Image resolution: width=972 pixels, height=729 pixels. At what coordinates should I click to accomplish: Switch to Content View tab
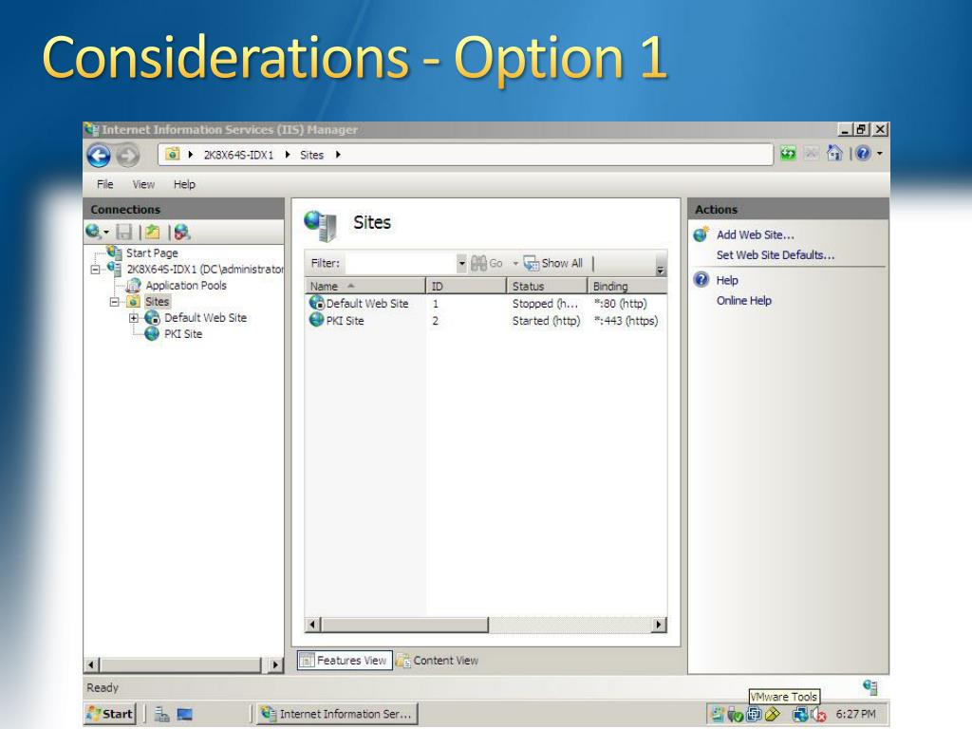point(438,661)
